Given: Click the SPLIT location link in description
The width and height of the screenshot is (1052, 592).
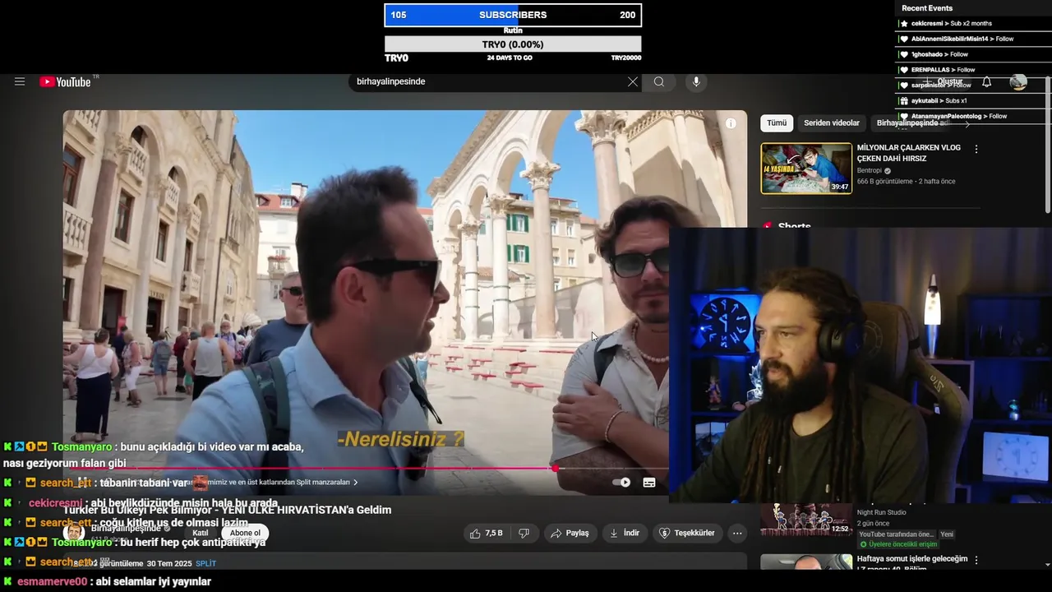Looking at the screenshot, I should coord(206,563).
